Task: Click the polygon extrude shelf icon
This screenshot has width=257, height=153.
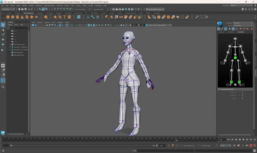Action: point(149,17)
